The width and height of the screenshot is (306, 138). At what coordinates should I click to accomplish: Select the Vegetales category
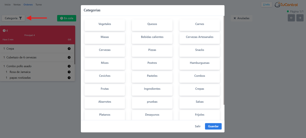[x=105, y=24]
